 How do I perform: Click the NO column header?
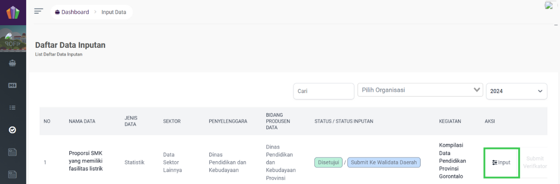tap(47, 121)
